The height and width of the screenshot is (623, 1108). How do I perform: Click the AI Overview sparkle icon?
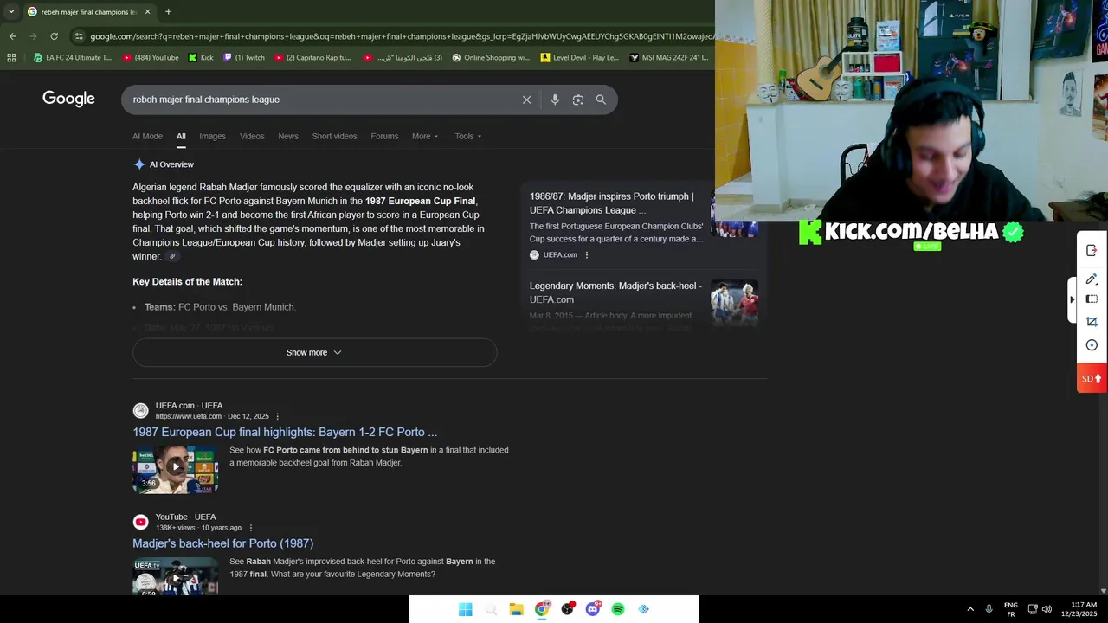click(139, 164)
